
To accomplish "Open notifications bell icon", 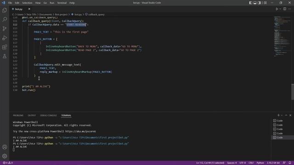I will pos(290,163).
